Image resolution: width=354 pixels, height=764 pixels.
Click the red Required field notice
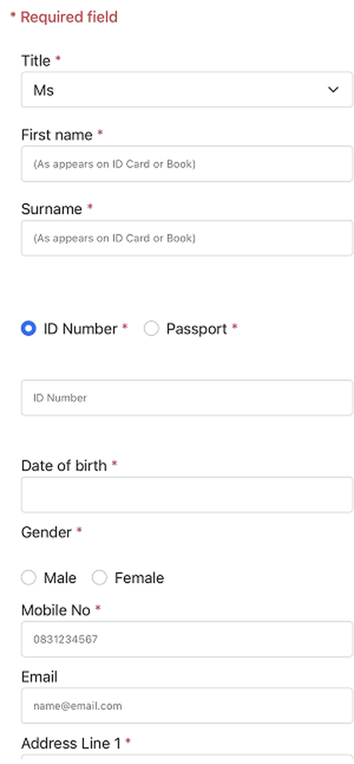[69, 17]
